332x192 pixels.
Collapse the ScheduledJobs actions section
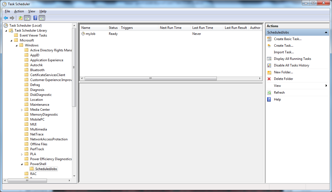click(x=326, y=32)
